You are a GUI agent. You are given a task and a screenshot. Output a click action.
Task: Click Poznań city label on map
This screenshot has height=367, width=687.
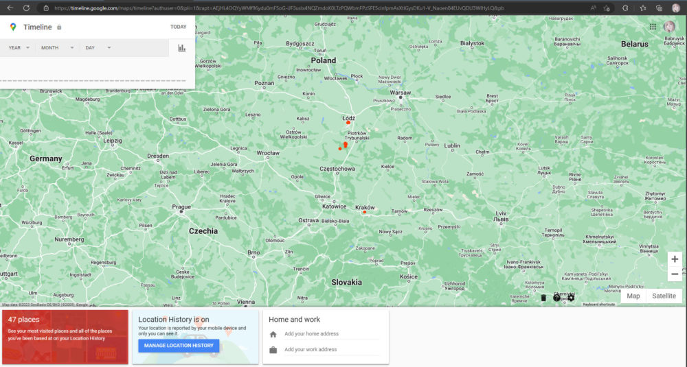point(264,83)
